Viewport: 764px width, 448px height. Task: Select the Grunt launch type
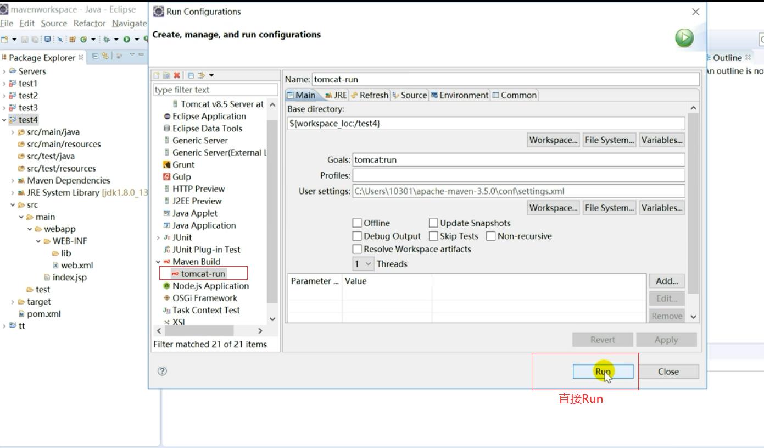tap(179, 164)
